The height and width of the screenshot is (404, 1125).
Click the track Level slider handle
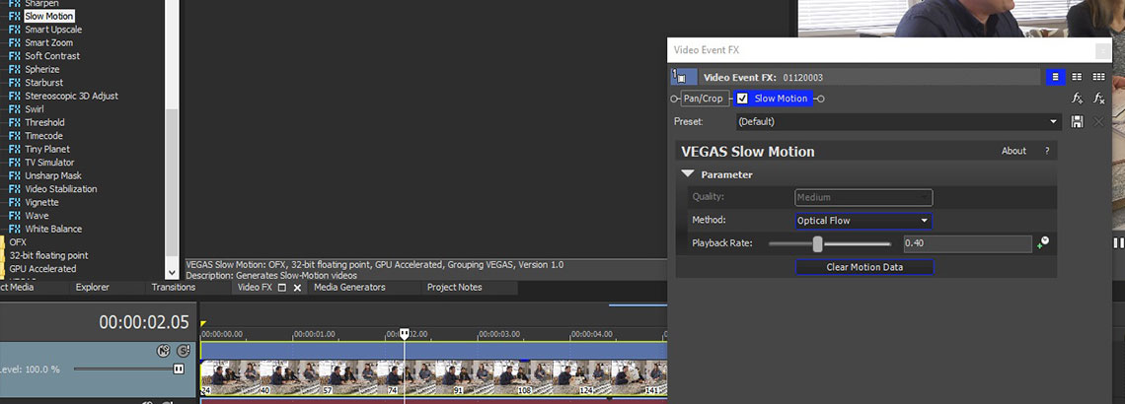pyautogui.click(x=179, y=369)
